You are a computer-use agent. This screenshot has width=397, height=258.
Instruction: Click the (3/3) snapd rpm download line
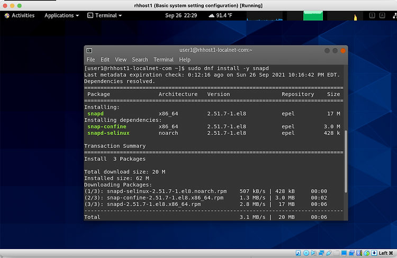point(205,204)
